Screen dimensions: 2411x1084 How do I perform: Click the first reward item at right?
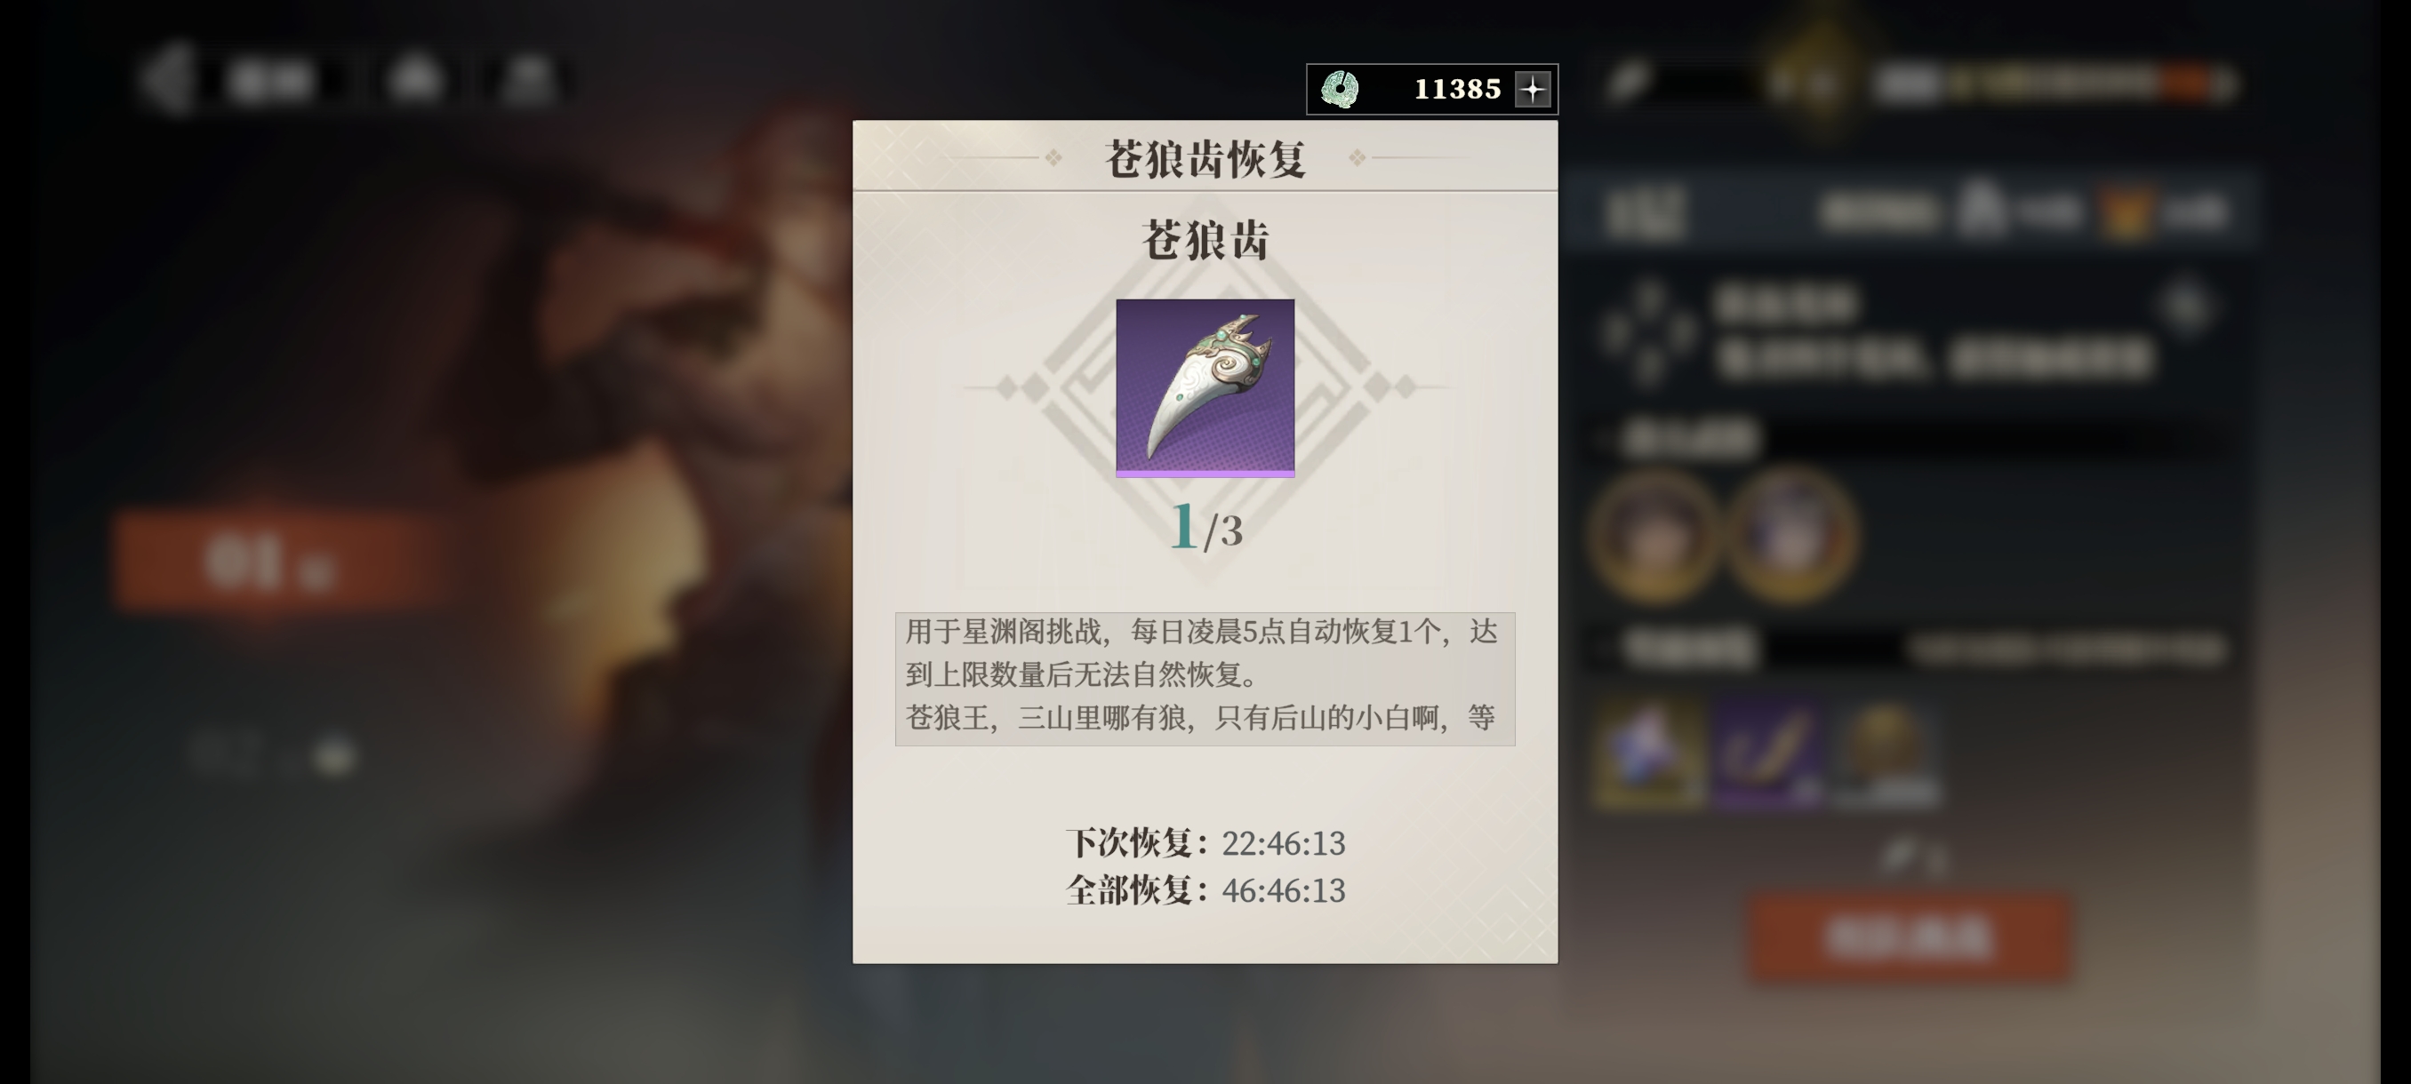click(x=1648, y=753)
